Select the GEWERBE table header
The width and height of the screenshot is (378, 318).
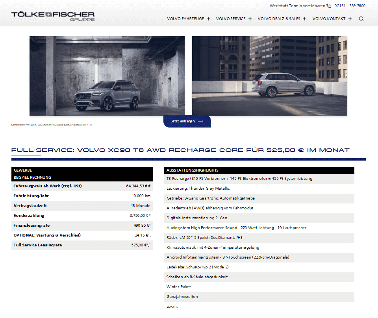pyautogui.click(x=23, y=170)
